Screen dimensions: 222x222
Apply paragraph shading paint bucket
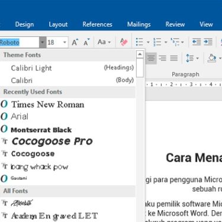click(212, 58)
